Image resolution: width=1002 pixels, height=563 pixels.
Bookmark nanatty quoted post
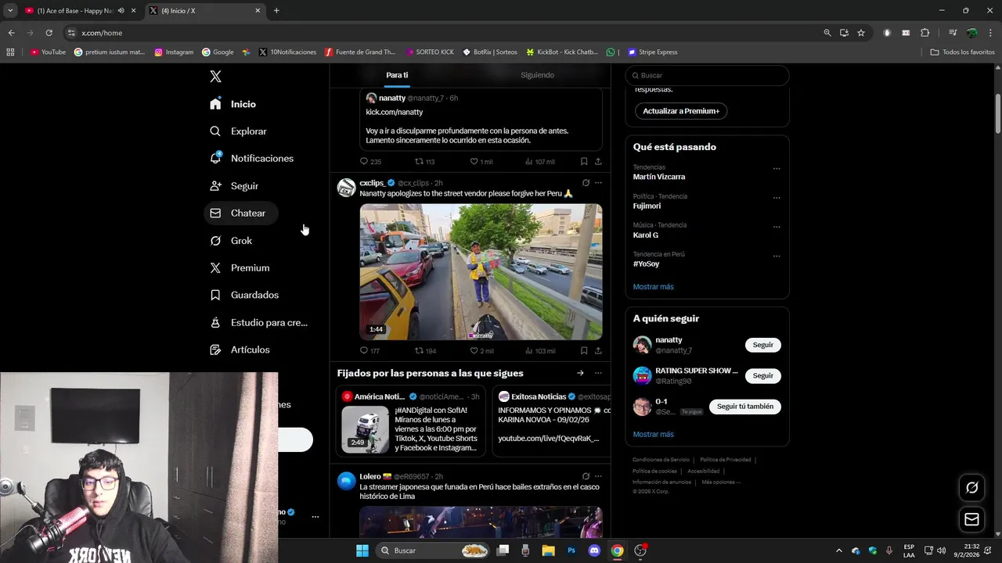pyautogui.click(x=584, y=162)
